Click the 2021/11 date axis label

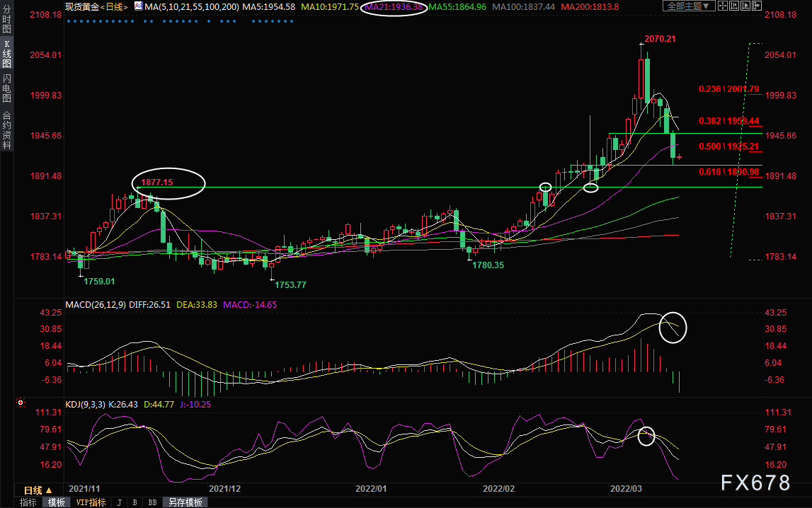[84, 489]
